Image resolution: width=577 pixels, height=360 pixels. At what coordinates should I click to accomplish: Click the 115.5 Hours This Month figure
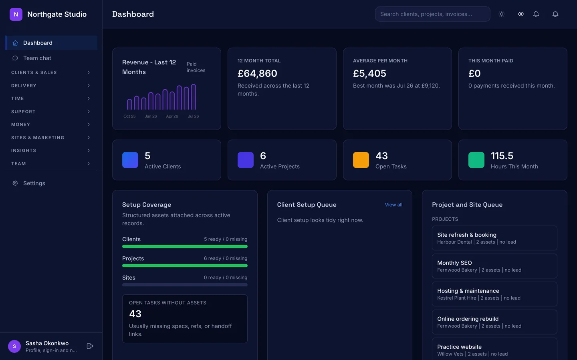pyautogui.click(x=502, y=156)
